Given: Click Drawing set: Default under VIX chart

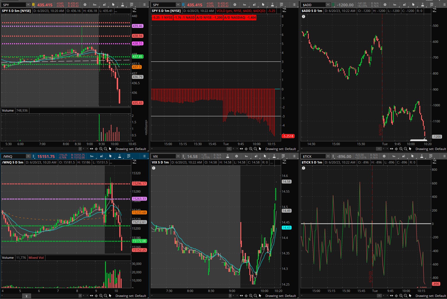Looking at the screenshot, I should (x=281, y=296).
